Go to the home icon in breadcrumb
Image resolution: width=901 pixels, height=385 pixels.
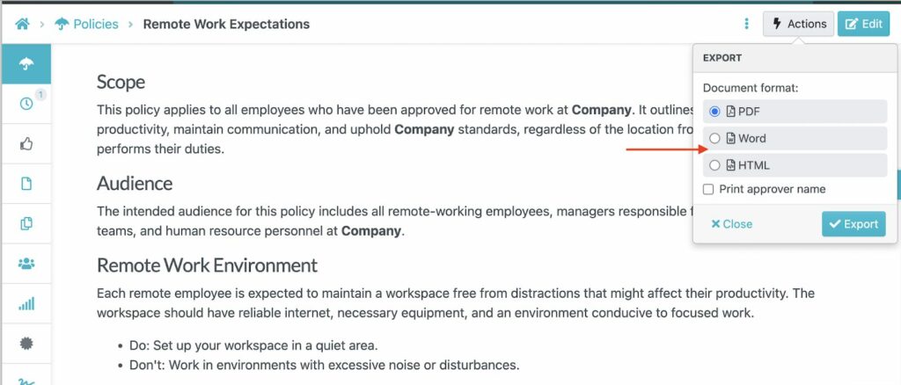(x=22, y=24)
